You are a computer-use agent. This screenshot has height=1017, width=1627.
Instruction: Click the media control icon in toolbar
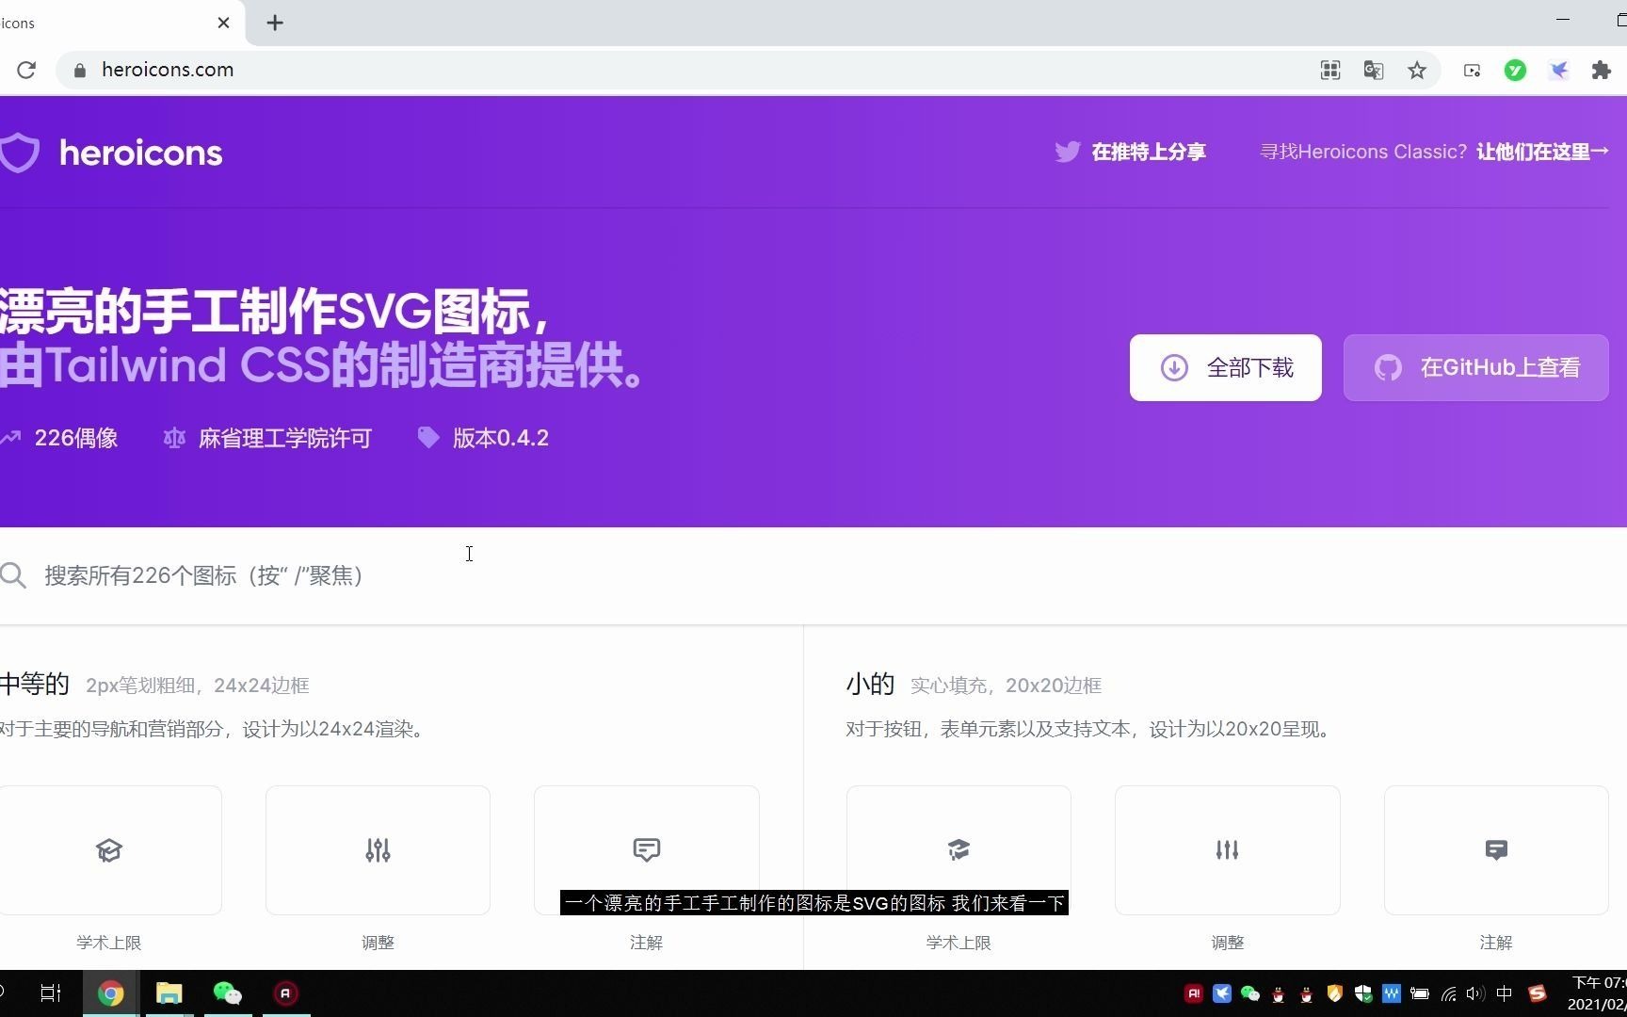point(1472,70)
